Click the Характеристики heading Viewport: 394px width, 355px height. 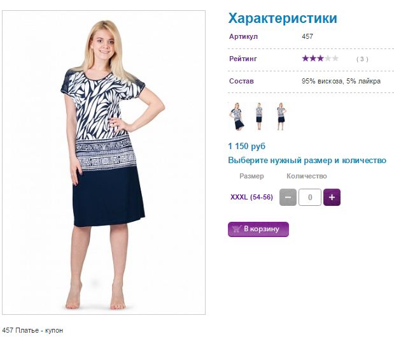(283, 18)
